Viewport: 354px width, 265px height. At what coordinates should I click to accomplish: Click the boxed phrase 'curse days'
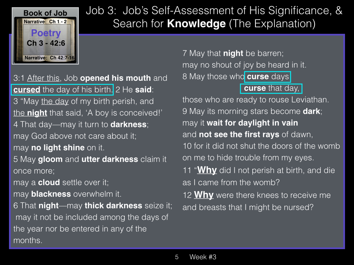pyautogui.click(x=268, y=77)
